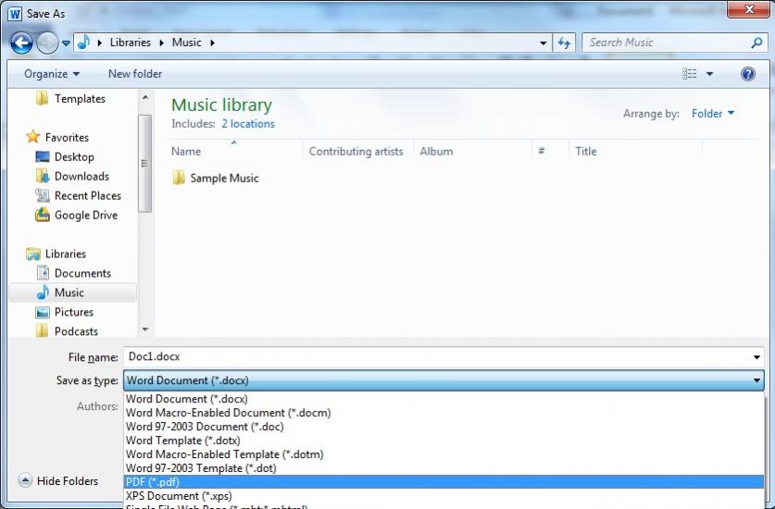Choose Word Template (*.dotx)

tap(444, 441)
